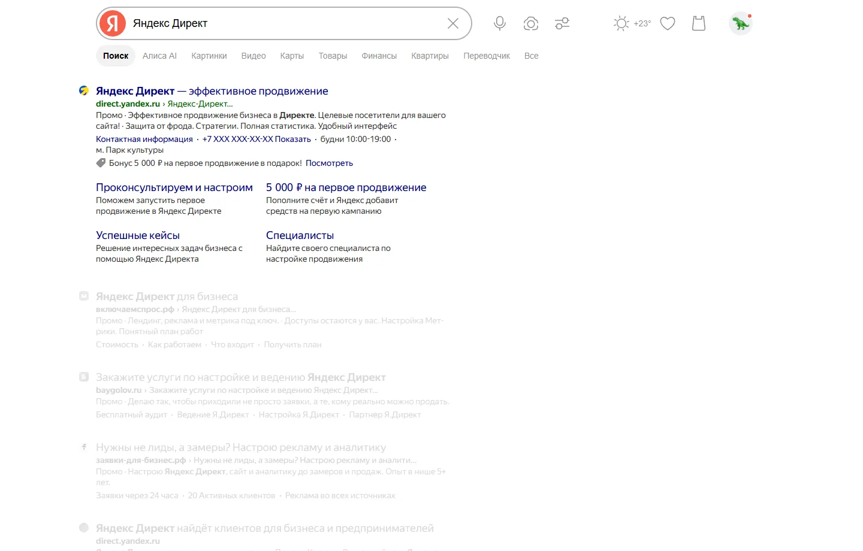Click the Бесплатный аудит sitelink

coord(131,414)
